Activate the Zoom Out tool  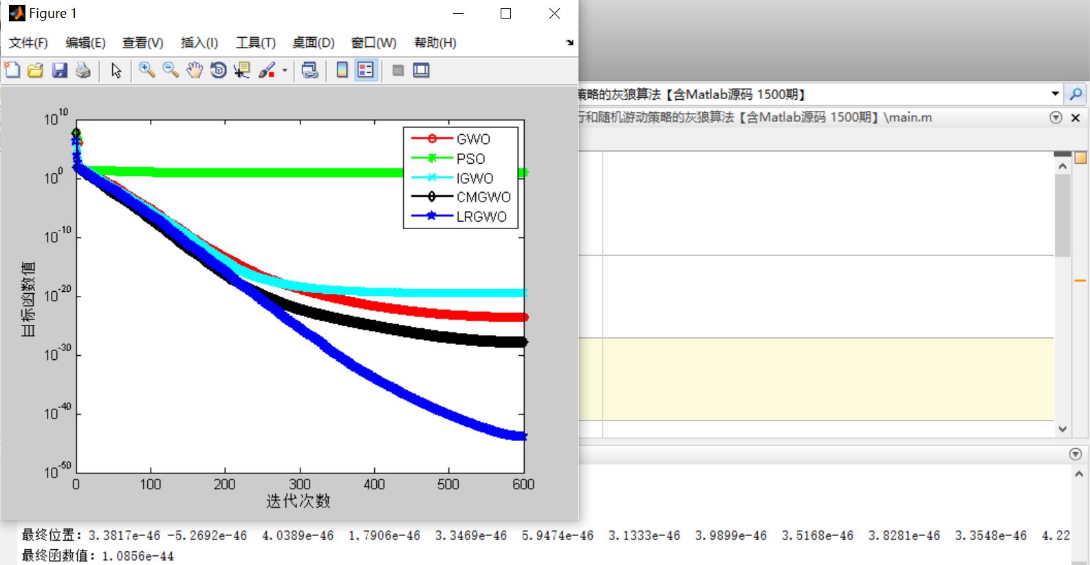point(171,70)
